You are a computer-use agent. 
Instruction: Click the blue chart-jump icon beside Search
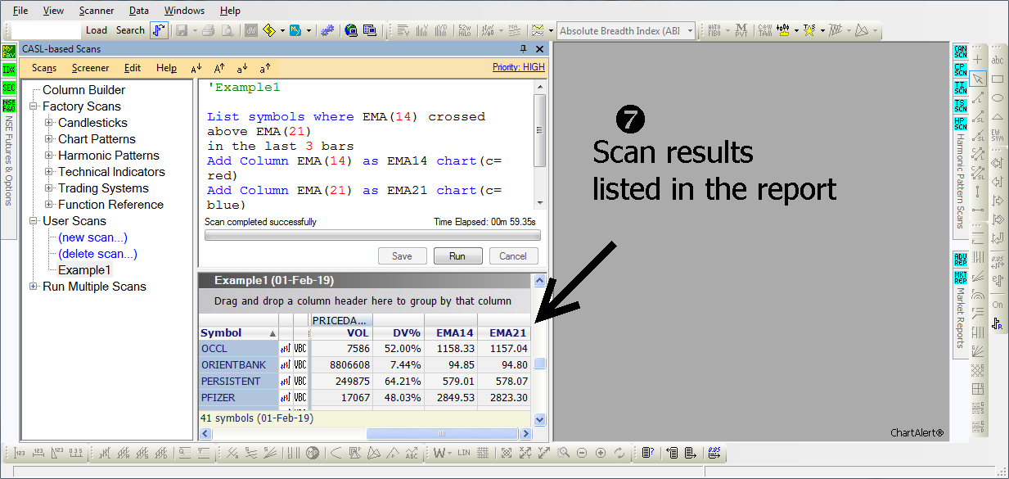click(160, 30)
